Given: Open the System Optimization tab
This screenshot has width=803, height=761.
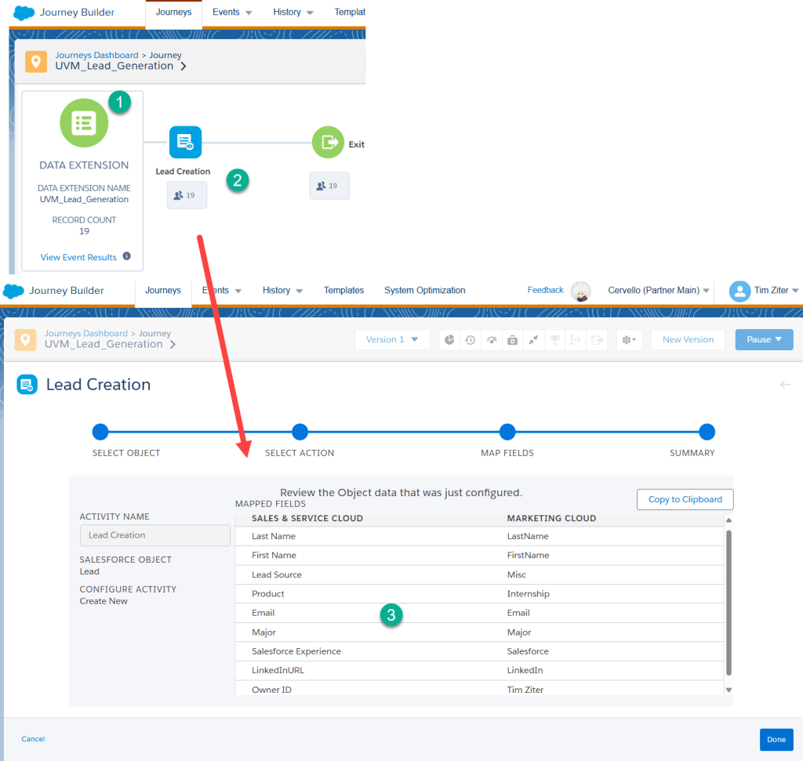Looking at the screenshot, I should coord(424,291).
